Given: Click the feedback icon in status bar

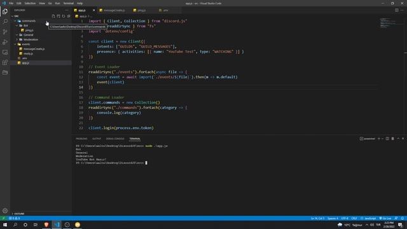Looking at the screenshot, I should (x=396, y=218).
